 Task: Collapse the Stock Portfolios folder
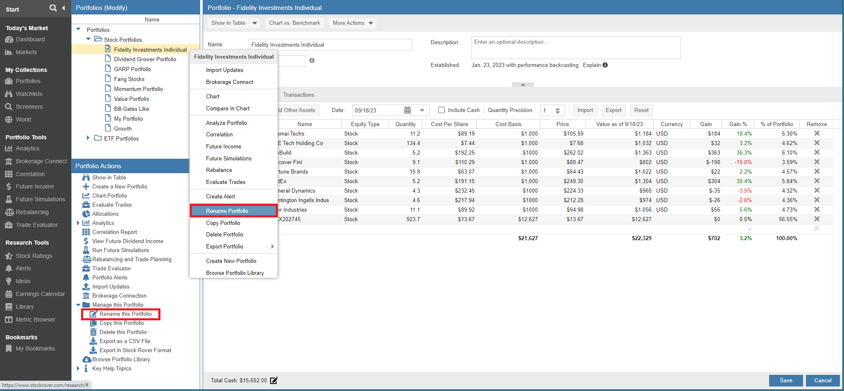coord(88,39)
